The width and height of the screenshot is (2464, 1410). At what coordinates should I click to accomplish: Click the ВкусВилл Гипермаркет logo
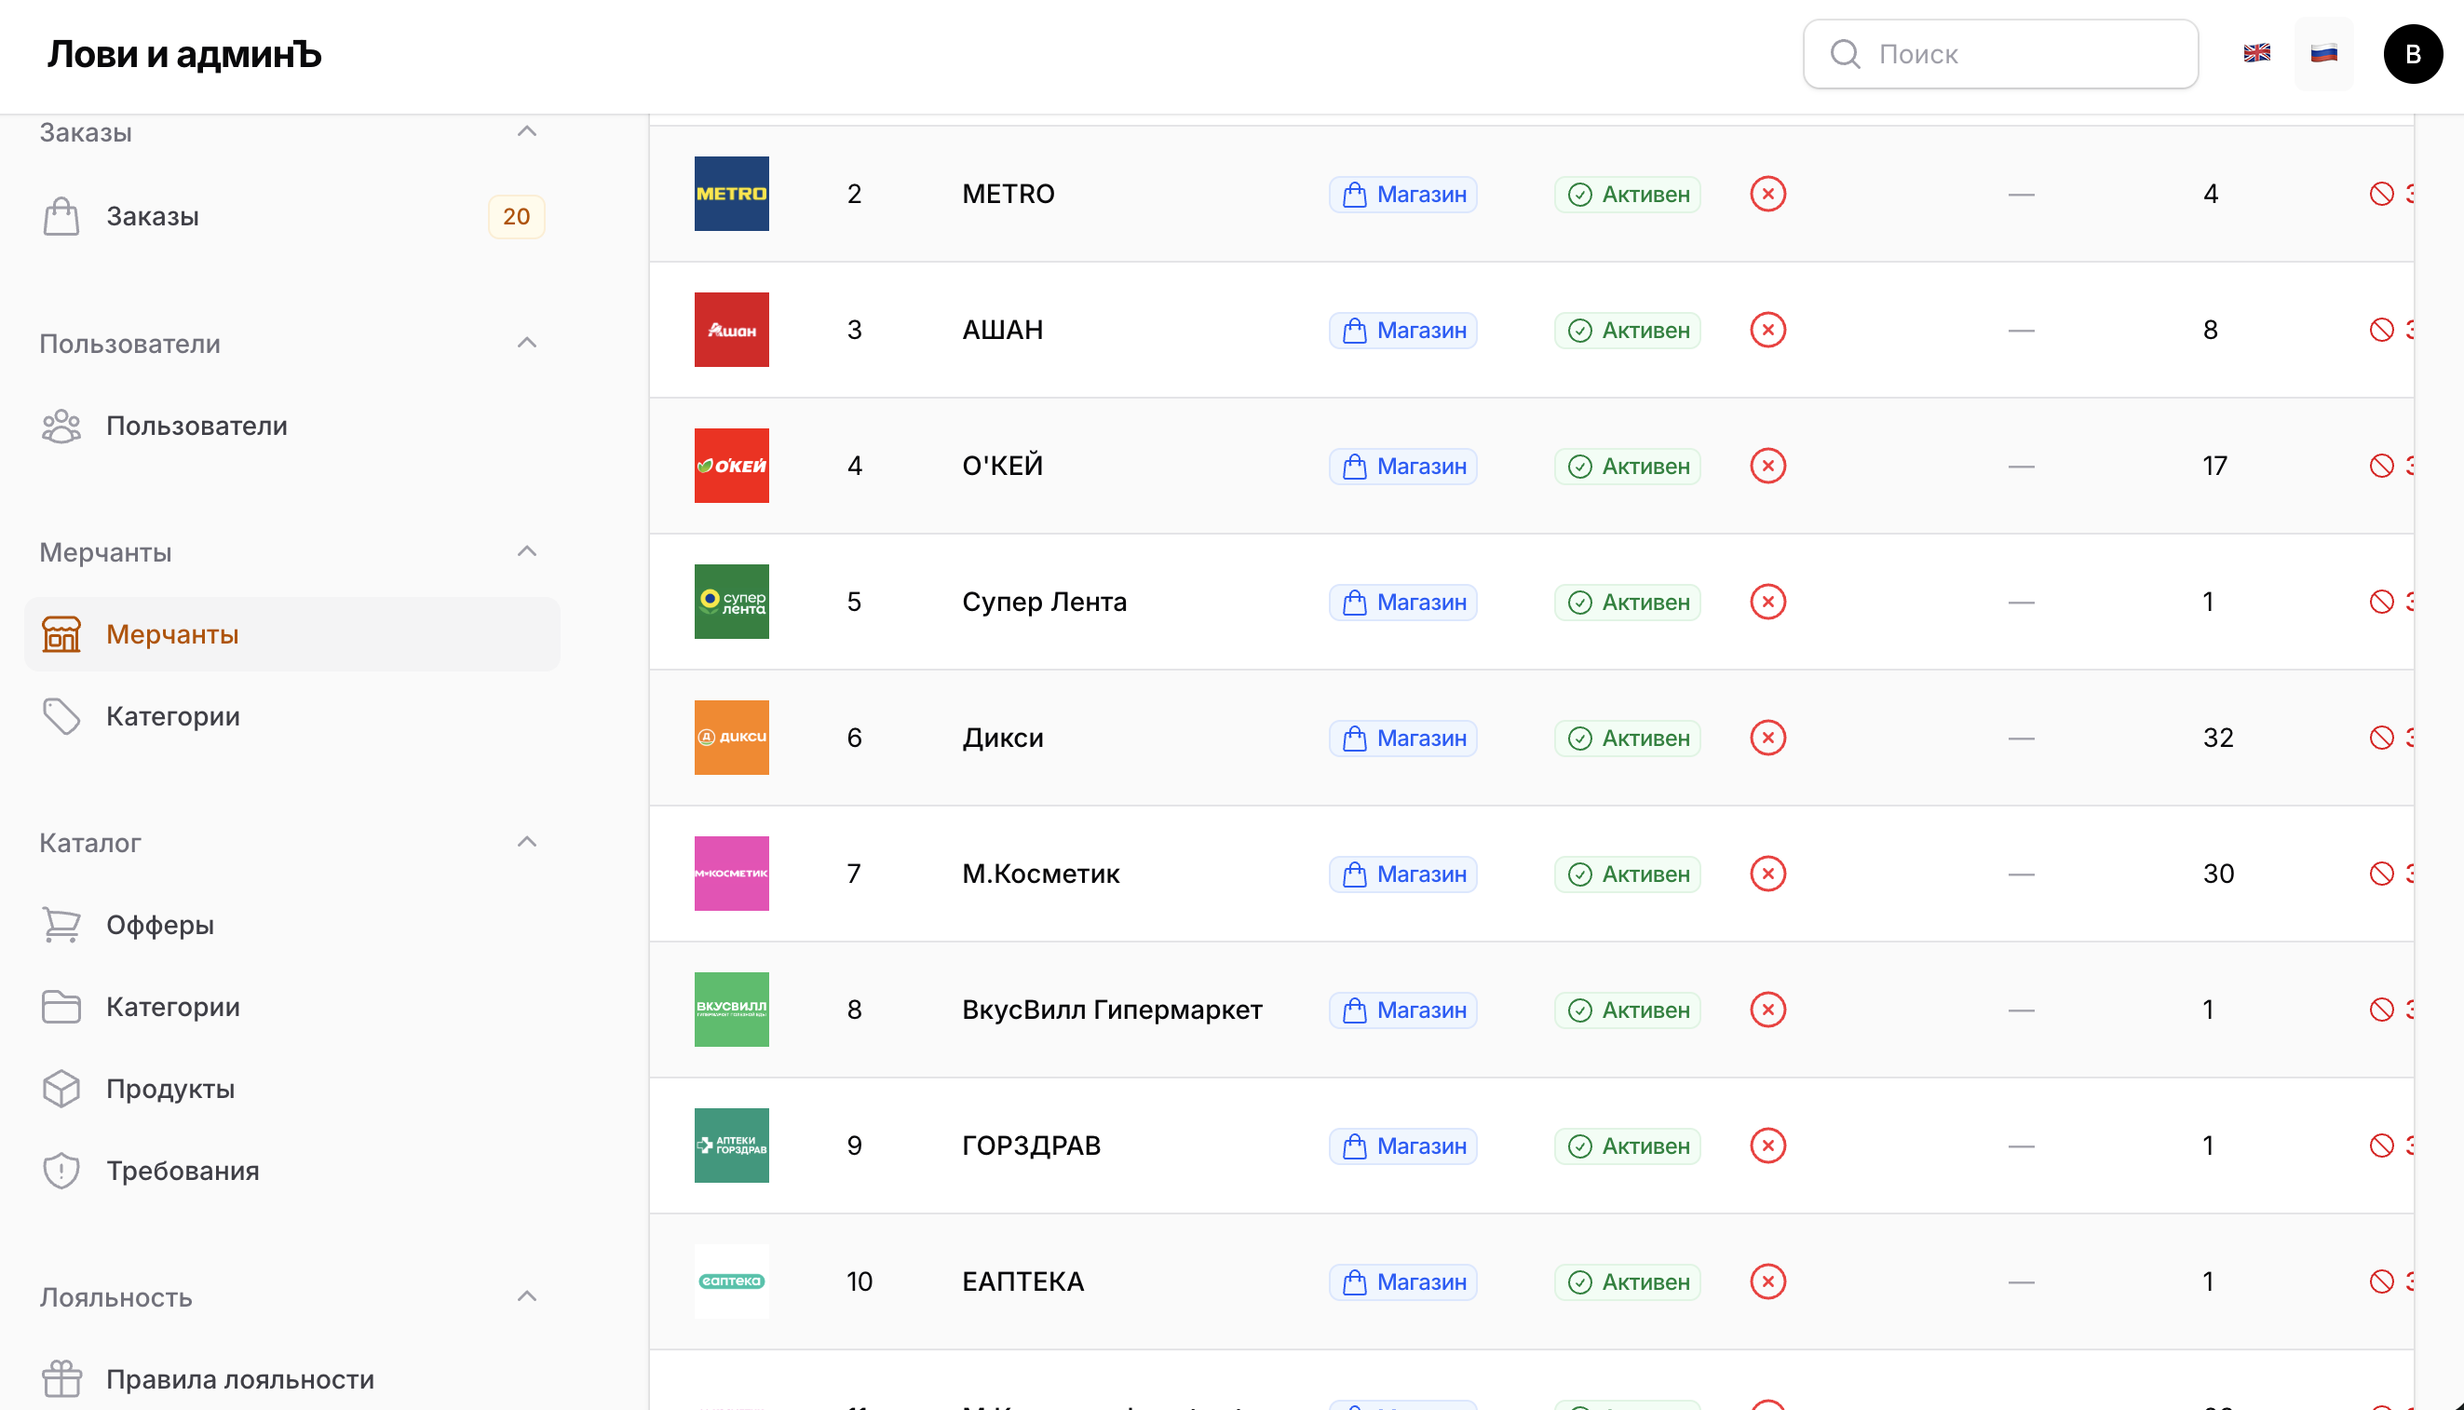[x=731, y=1010]
